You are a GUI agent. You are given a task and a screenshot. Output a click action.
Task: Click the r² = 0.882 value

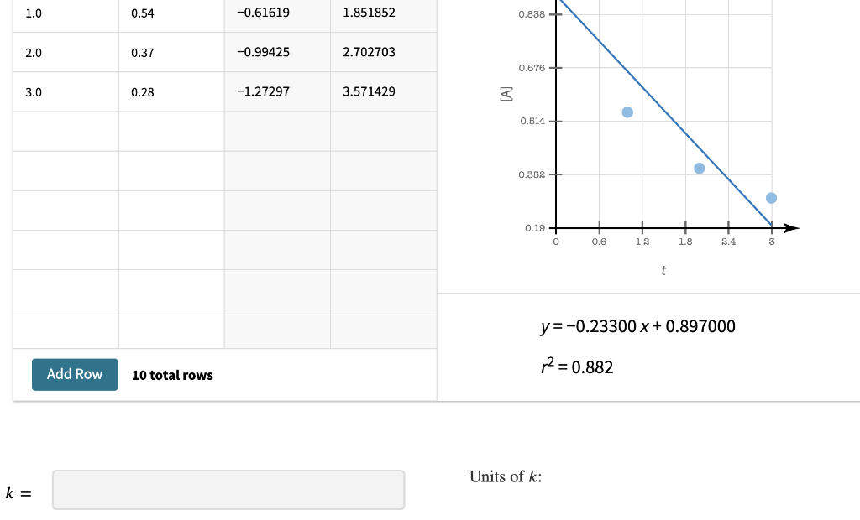point(577,367)
